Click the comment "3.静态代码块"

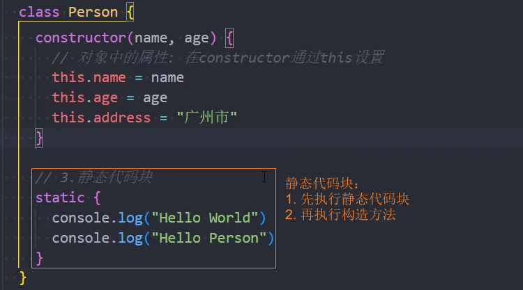coord(94,177)
